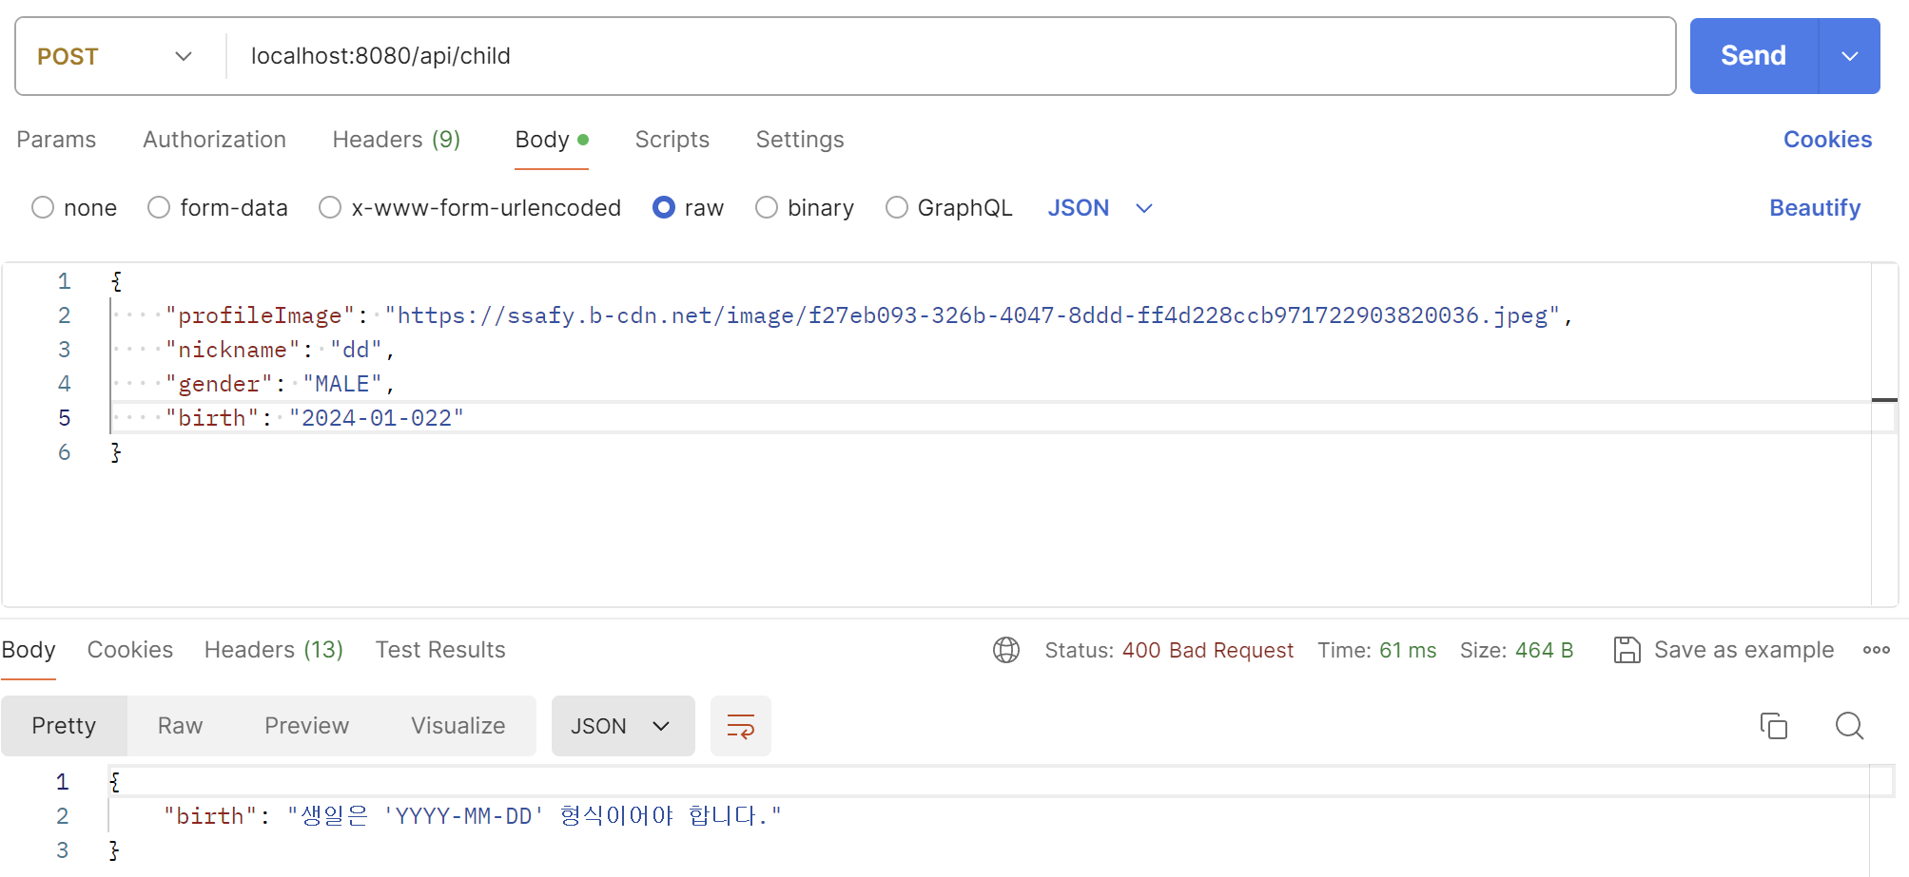
Task: Open the POST method dropdown
Action: [114, 56]
